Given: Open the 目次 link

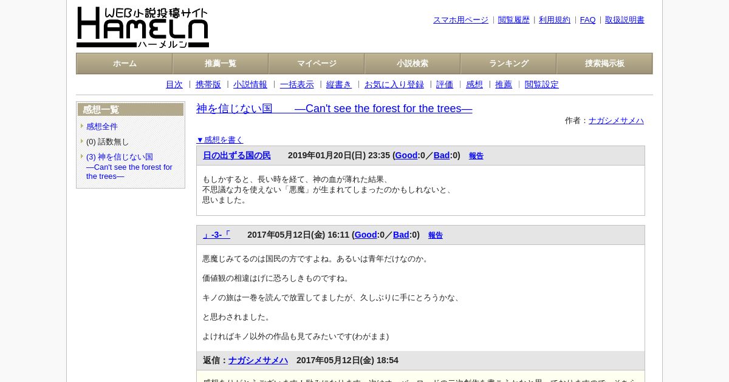Looking at the screenshot, I should pos(174,85).
